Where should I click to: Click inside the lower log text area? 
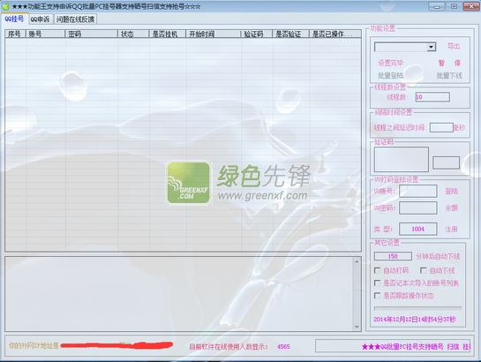pyautogui.click(x=179, y=294)
